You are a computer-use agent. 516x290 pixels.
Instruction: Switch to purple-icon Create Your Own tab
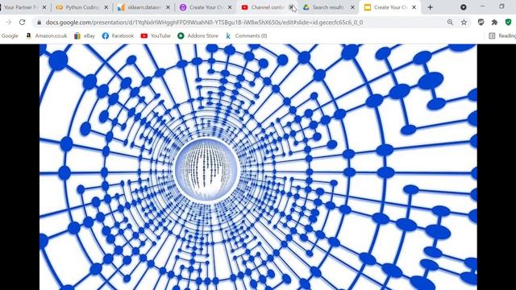pos(206,7)
